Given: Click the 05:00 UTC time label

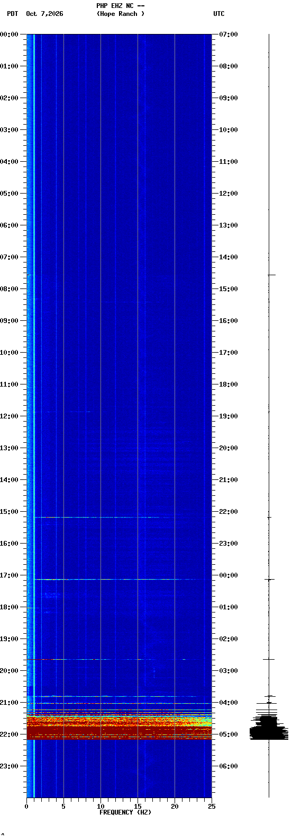Looking at the screenshot, I should [x=229, y=734].
